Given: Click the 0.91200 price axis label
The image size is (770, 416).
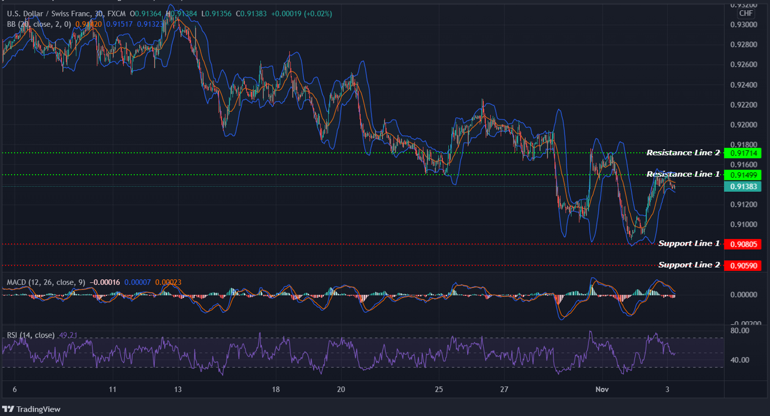Looking at the screenshot, I should point(744,204).
